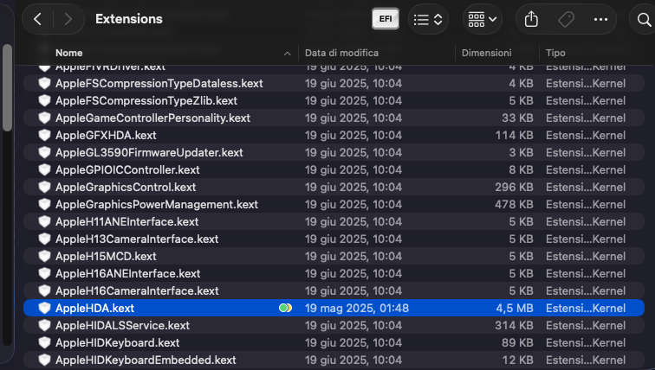The width and height of the screenshot is (655, 370).
Task: Click the shield icon of AppleHIDKeyboard.kext
Action: 44,343
